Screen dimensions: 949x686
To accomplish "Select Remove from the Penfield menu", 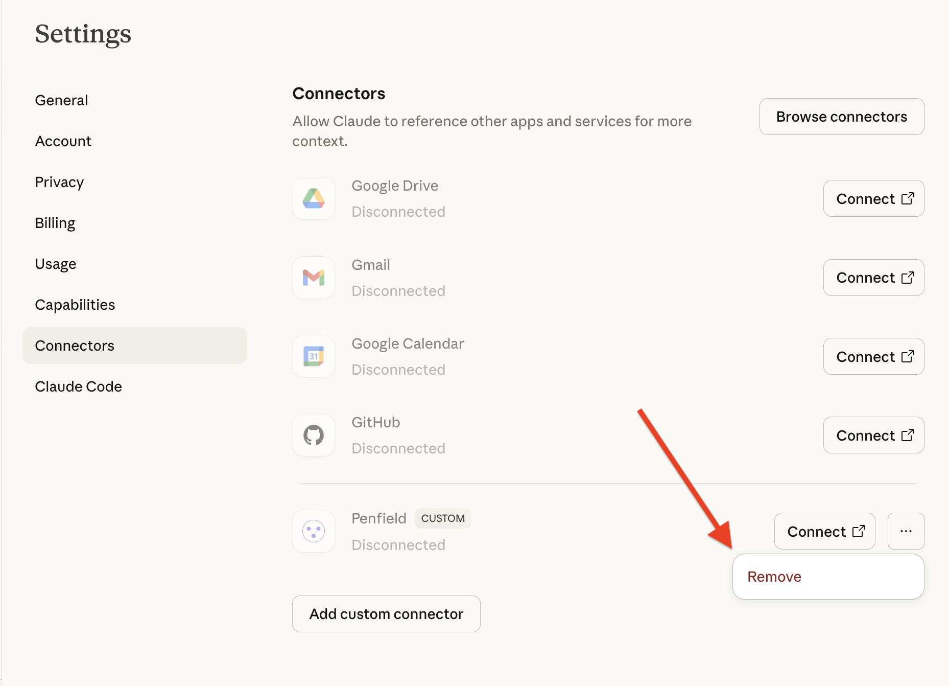I will click(828, 577).
